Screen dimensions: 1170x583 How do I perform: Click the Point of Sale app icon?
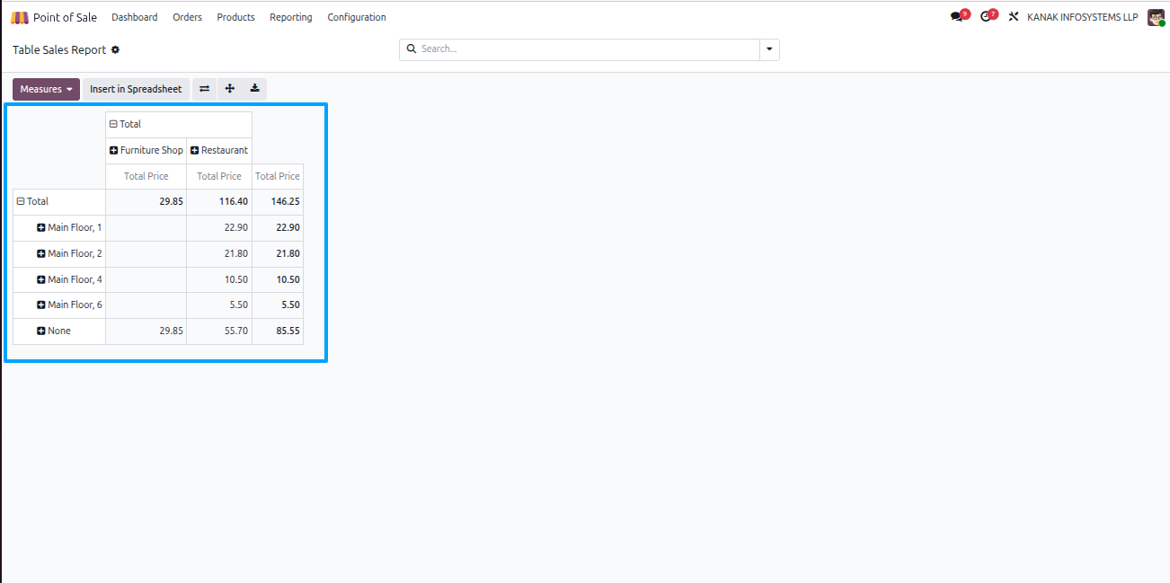(x=20, y=17)
